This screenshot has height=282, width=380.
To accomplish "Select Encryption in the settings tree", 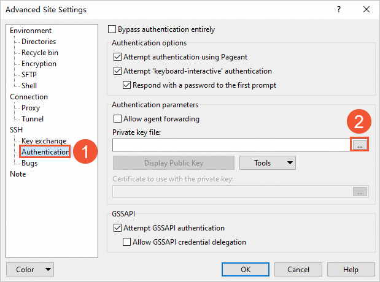I will point(39,64).
